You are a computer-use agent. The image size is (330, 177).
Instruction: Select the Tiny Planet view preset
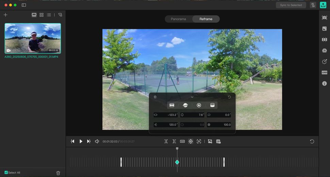pos(185,105)
